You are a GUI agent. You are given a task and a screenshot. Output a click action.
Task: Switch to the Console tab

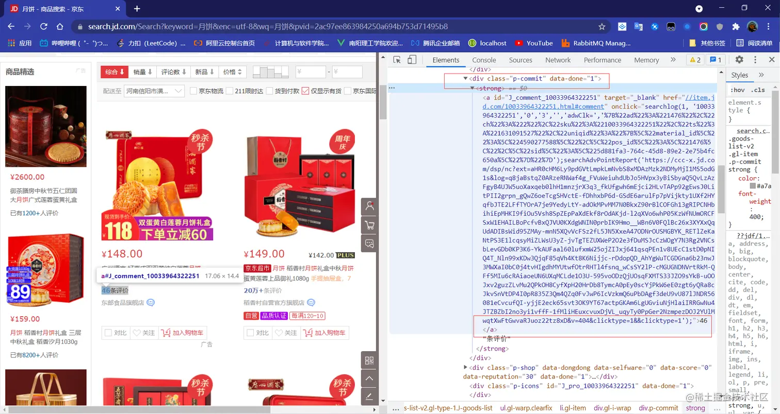point(484,60)
